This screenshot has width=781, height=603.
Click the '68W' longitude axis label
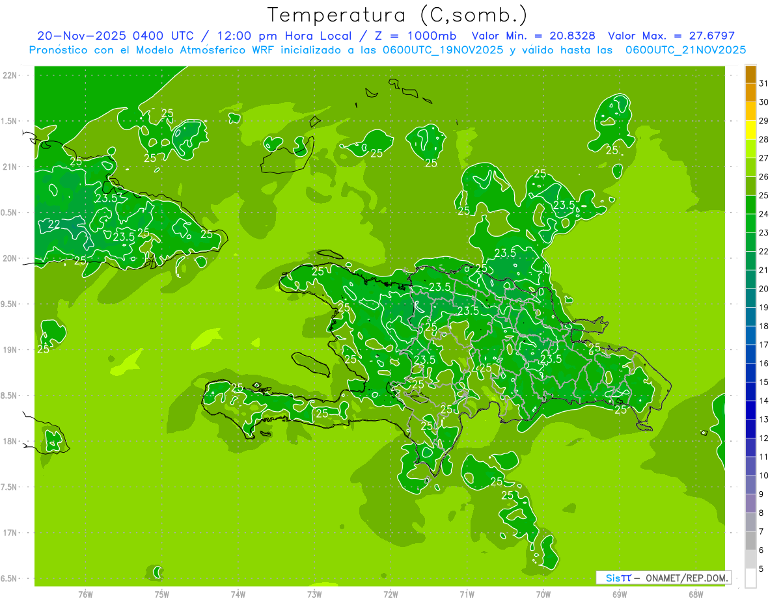(x=696, y=595)
